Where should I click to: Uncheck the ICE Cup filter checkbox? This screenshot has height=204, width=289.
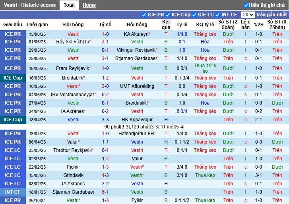168,15
